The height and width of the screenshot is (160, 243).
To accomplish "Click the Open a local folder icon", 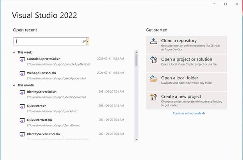I will (x=153, y=79).
